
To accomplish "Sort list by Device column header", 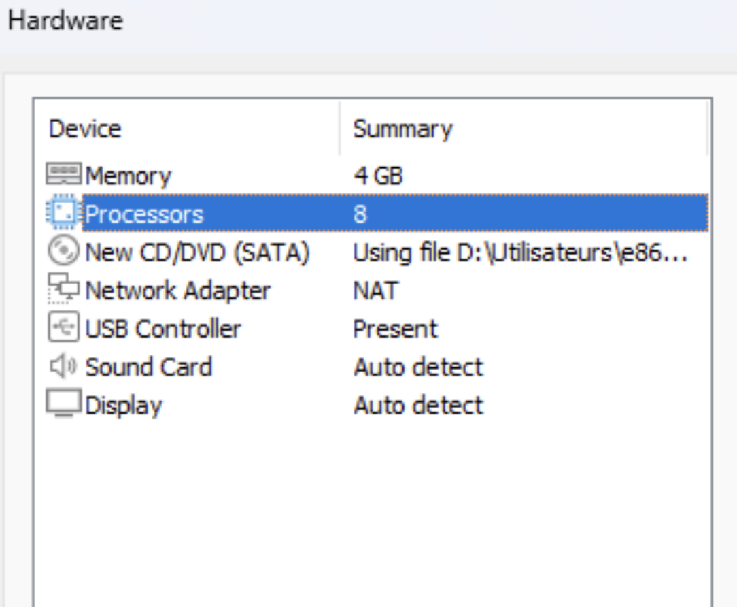I will (x=85, y=129).
